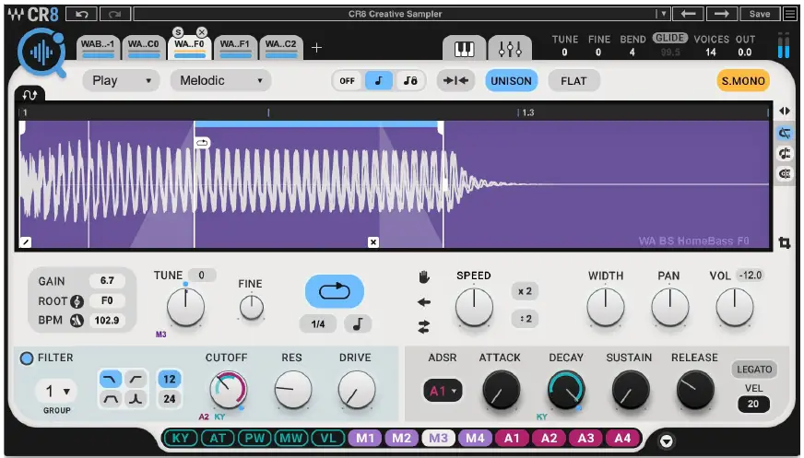804x458 pixels.
Task: Click the GAIN value field 6.7
Action: pyautogui.click(x=107, y=280)
